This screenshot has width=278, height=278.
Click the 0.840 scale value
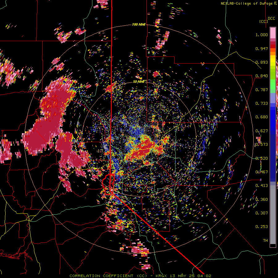coord(262,76)
